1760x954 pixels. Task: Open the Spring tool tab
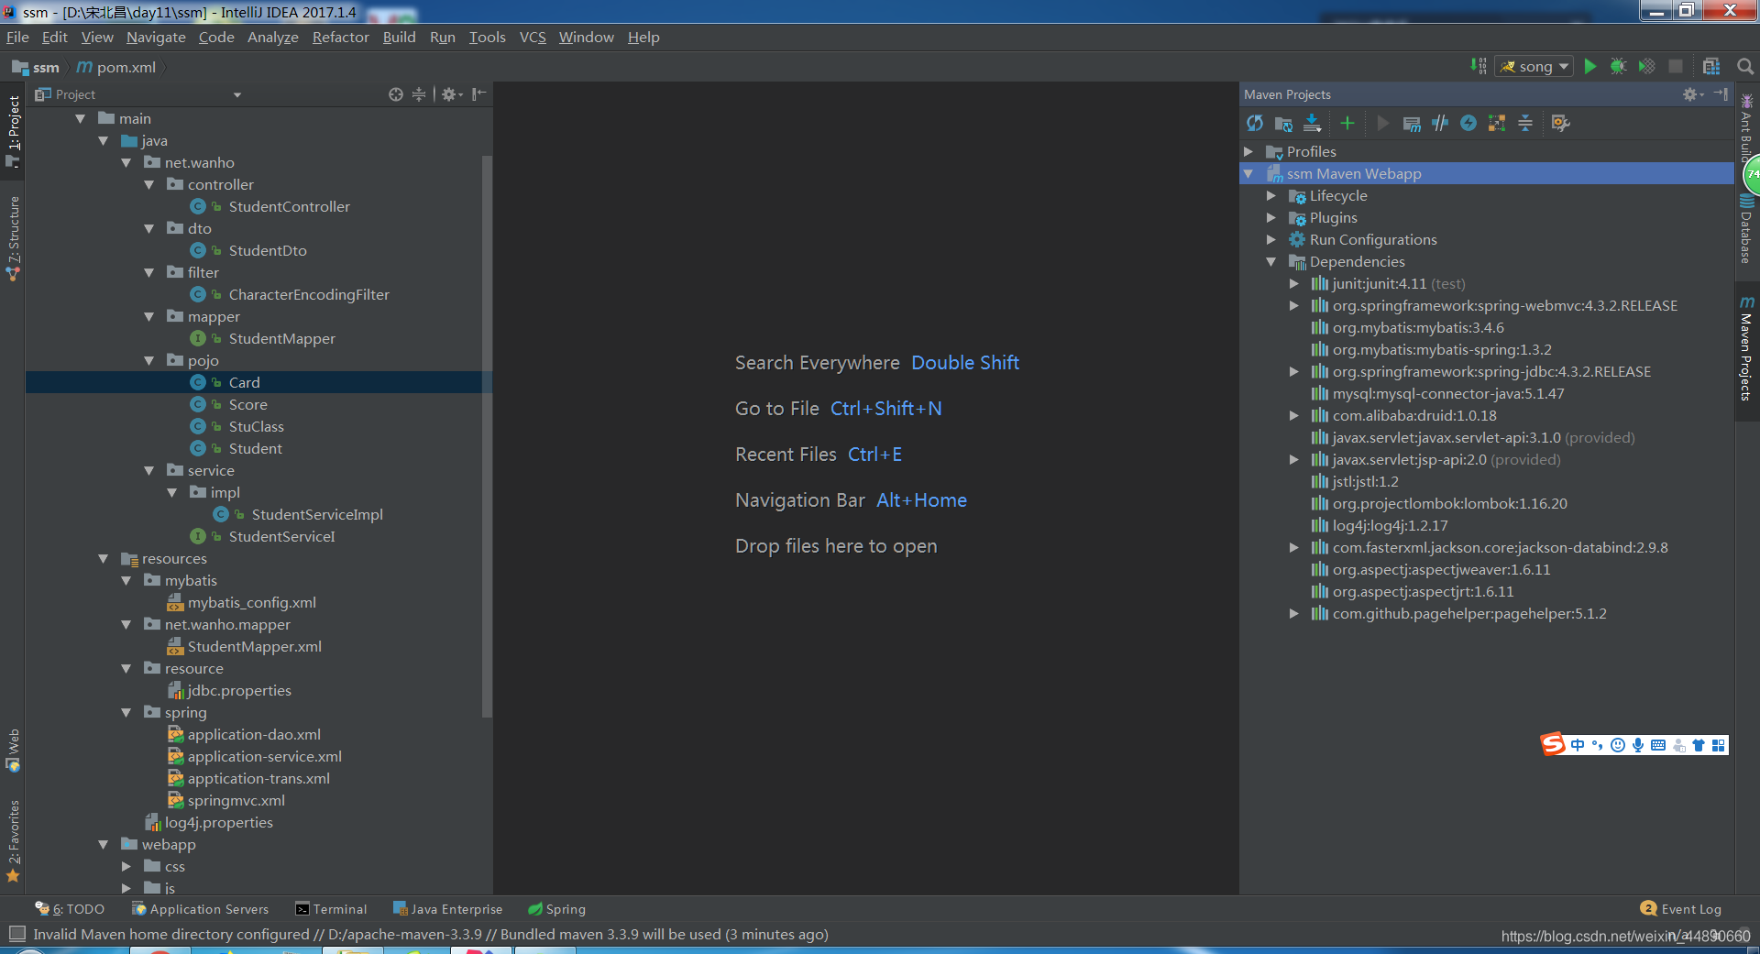(x=556, y=909)
